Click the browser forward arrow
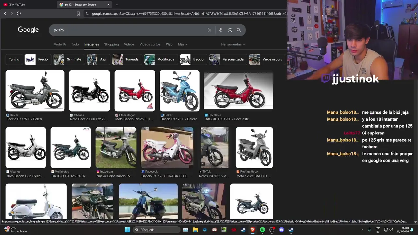 pyautogui.click(x=12, y=13)
